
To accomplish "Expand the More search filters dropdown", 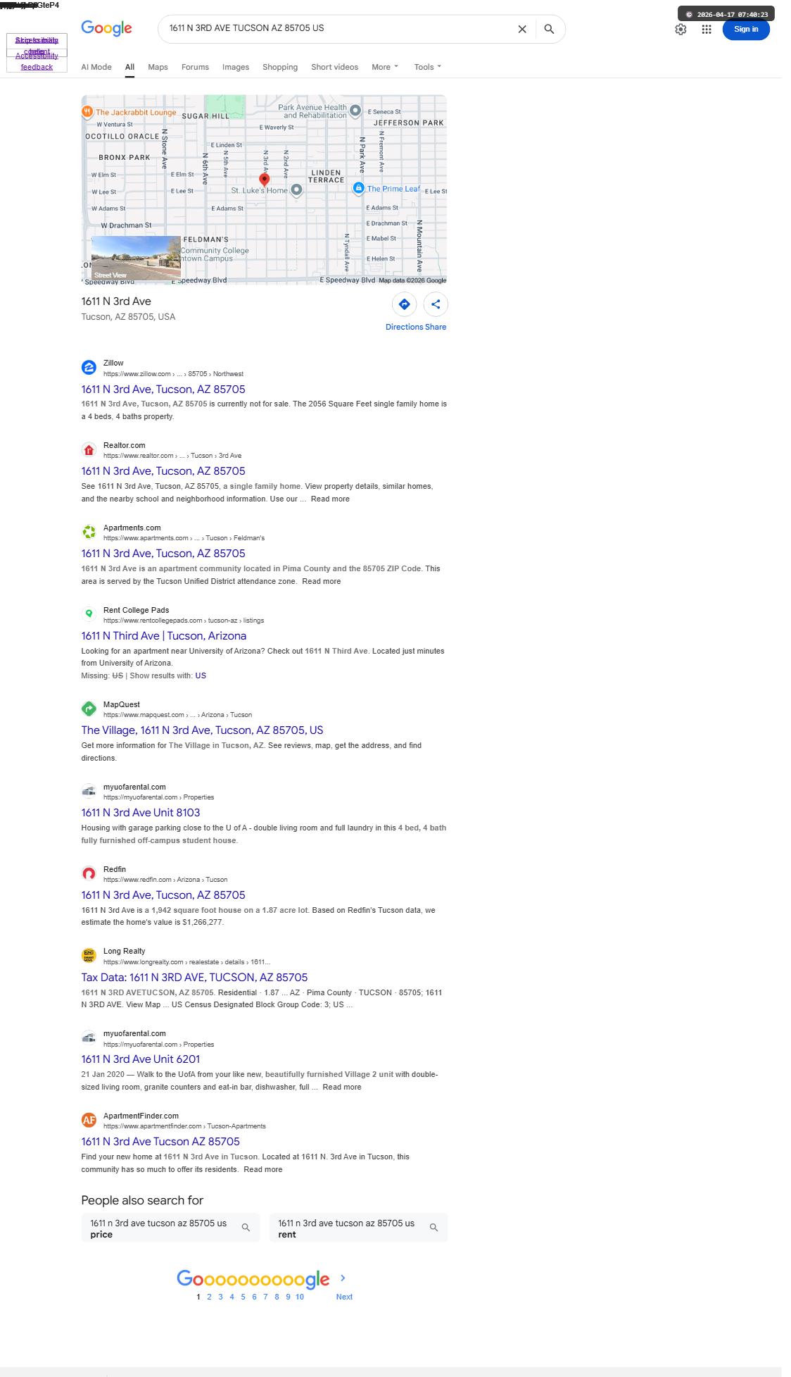I will point(385,67).
